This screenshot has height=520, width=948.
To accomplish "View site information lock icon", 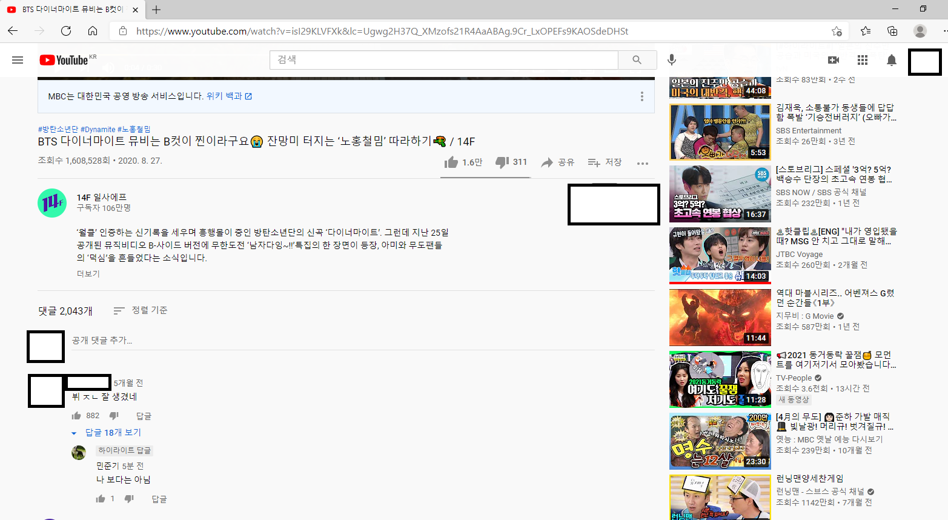I will tap(123, 31).
